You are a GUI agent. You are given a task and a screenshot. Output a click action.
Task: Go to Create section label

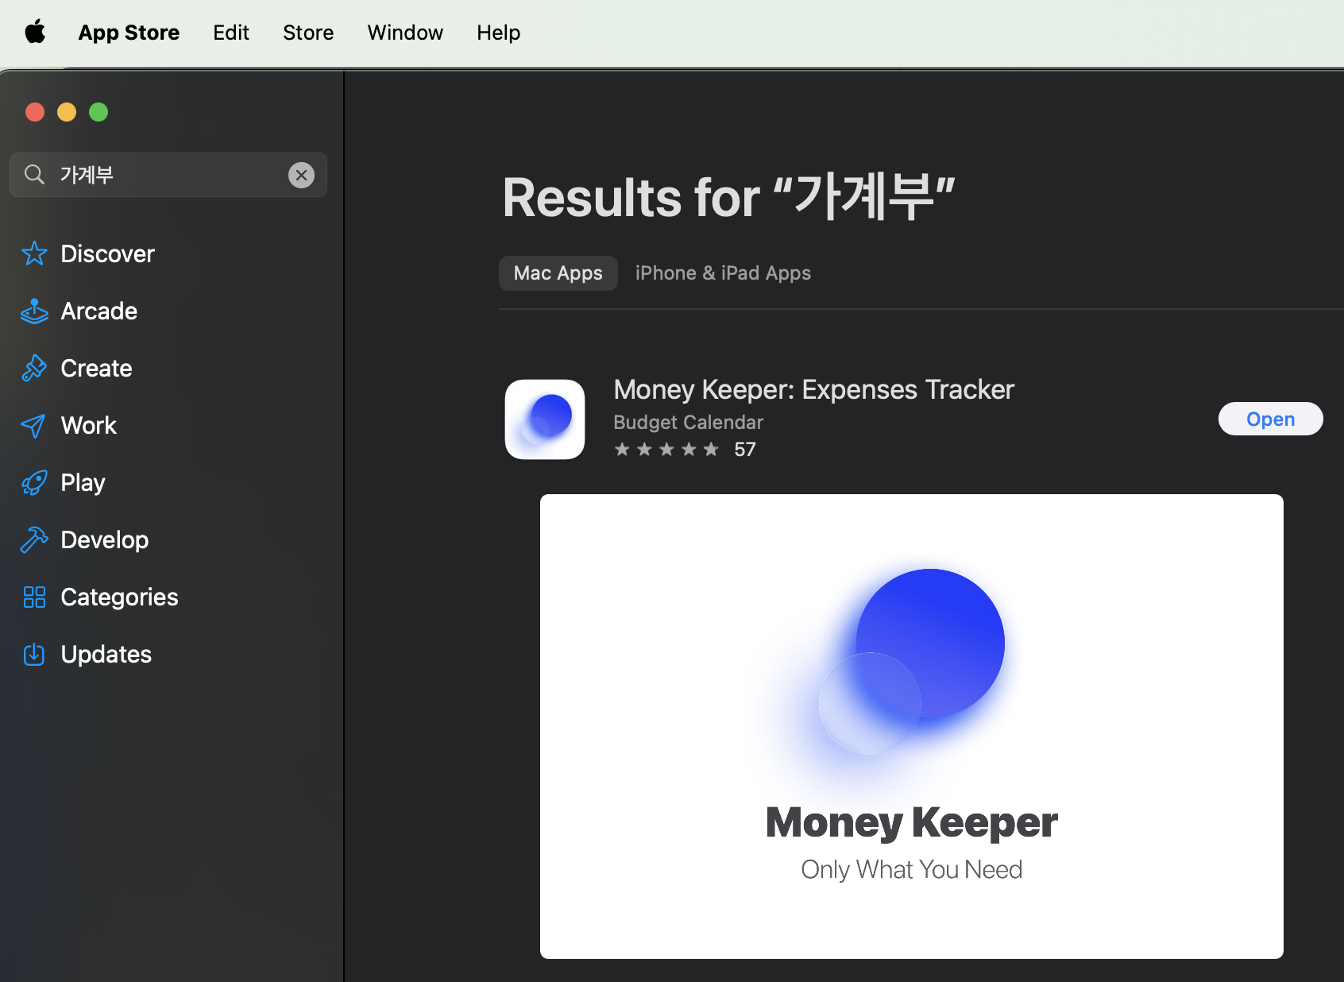pos(96,368)
